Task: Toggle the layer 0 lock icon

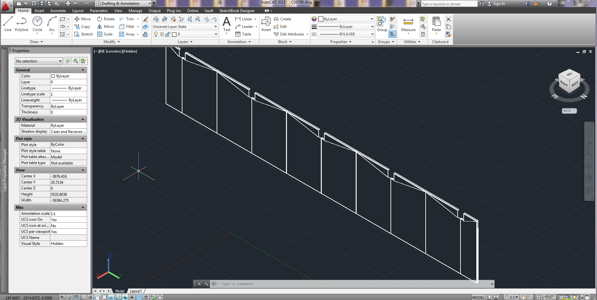Action: [168, 34]
